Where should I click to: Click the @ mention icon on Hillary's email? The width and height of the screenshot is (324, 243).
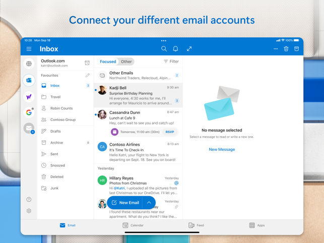176,183
